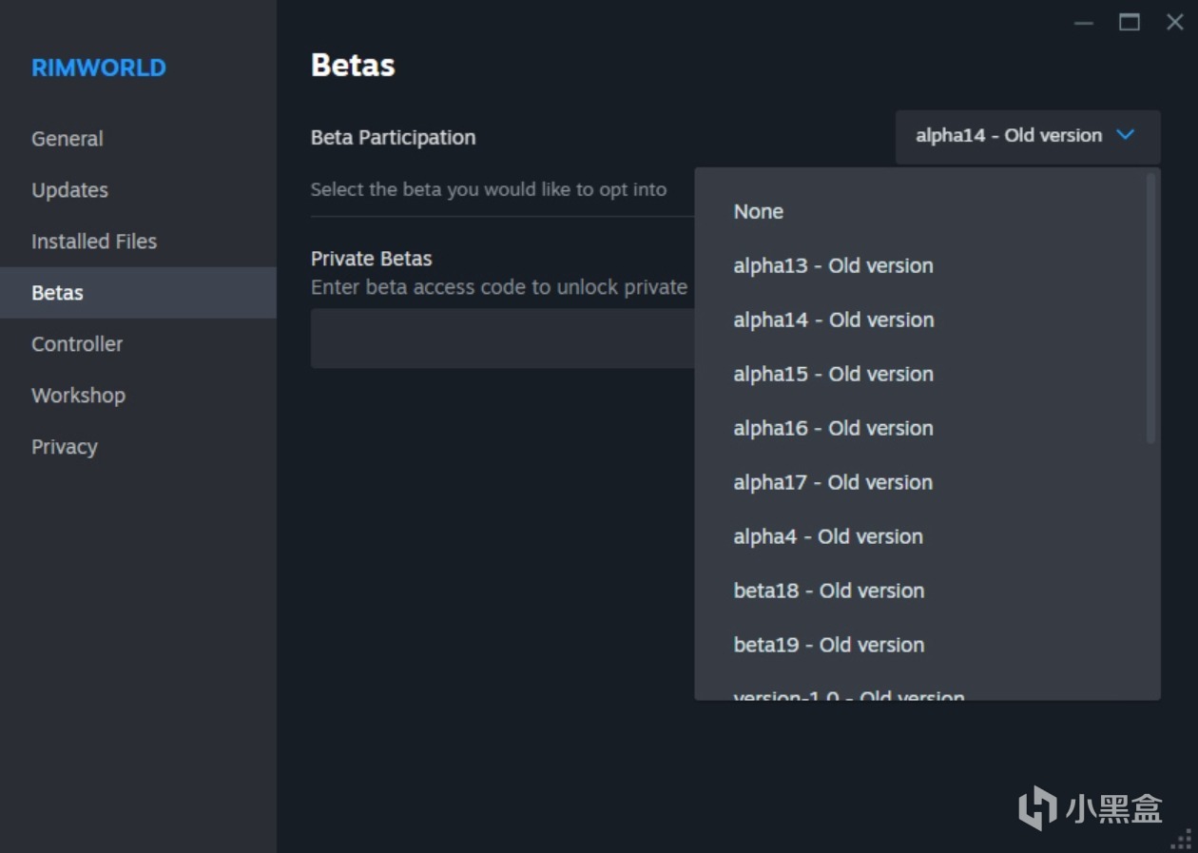The width and height of the screenshot is (1198, 853).
Task: Choose beta18 - Old version
Action: pyautogui.click(x=920, y=591)
